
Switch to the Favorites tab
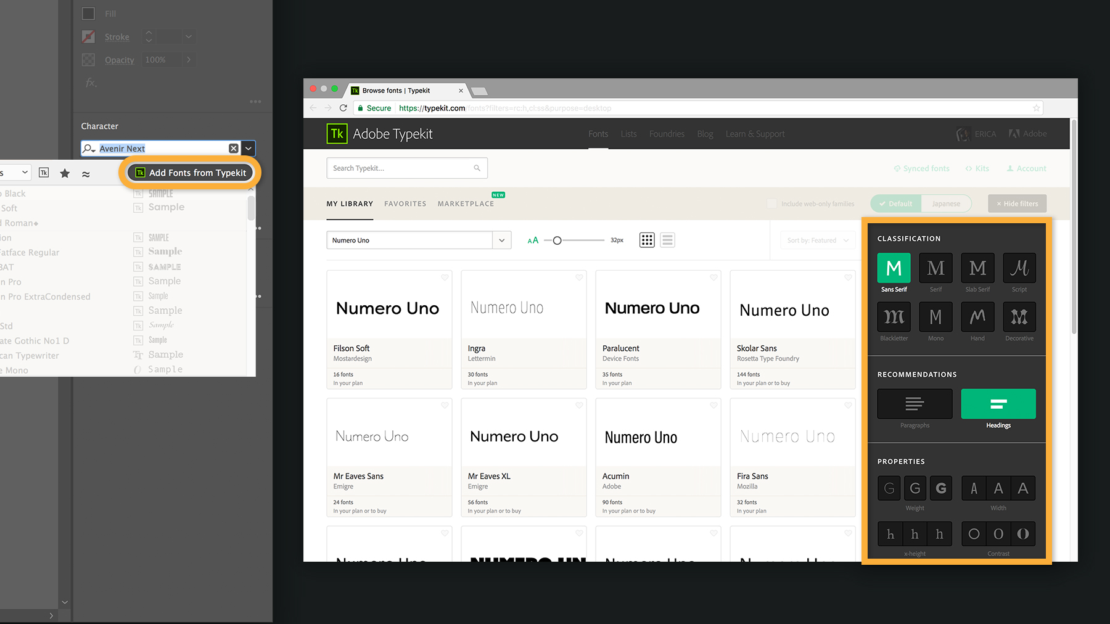(x=405, y=203)
